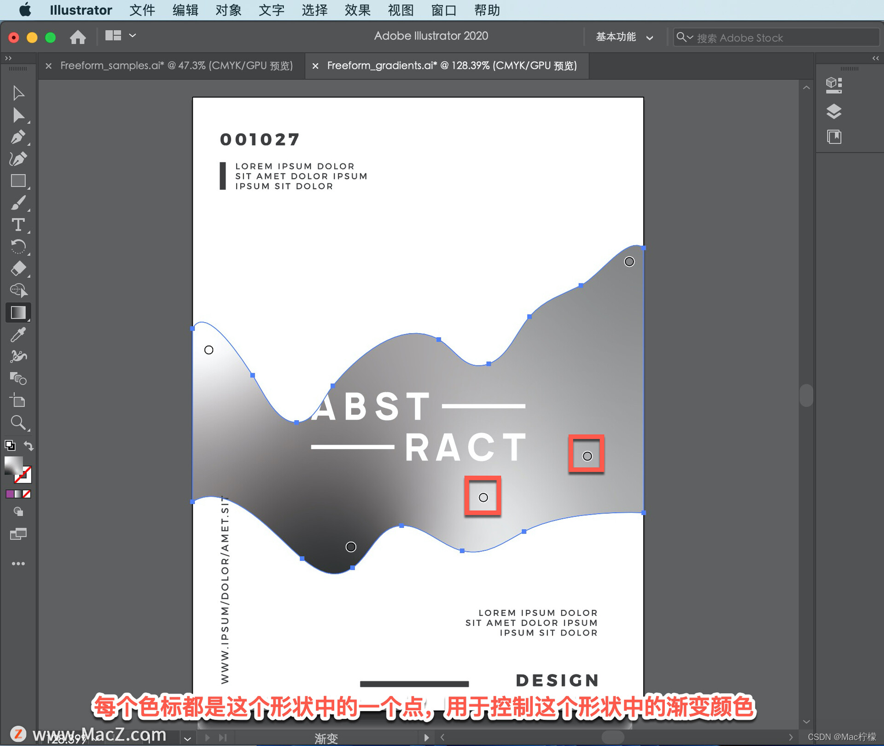The width and height of the screenshot is (884, 746).
Task: Select the Zoom tool
Action: coord(18,422)
